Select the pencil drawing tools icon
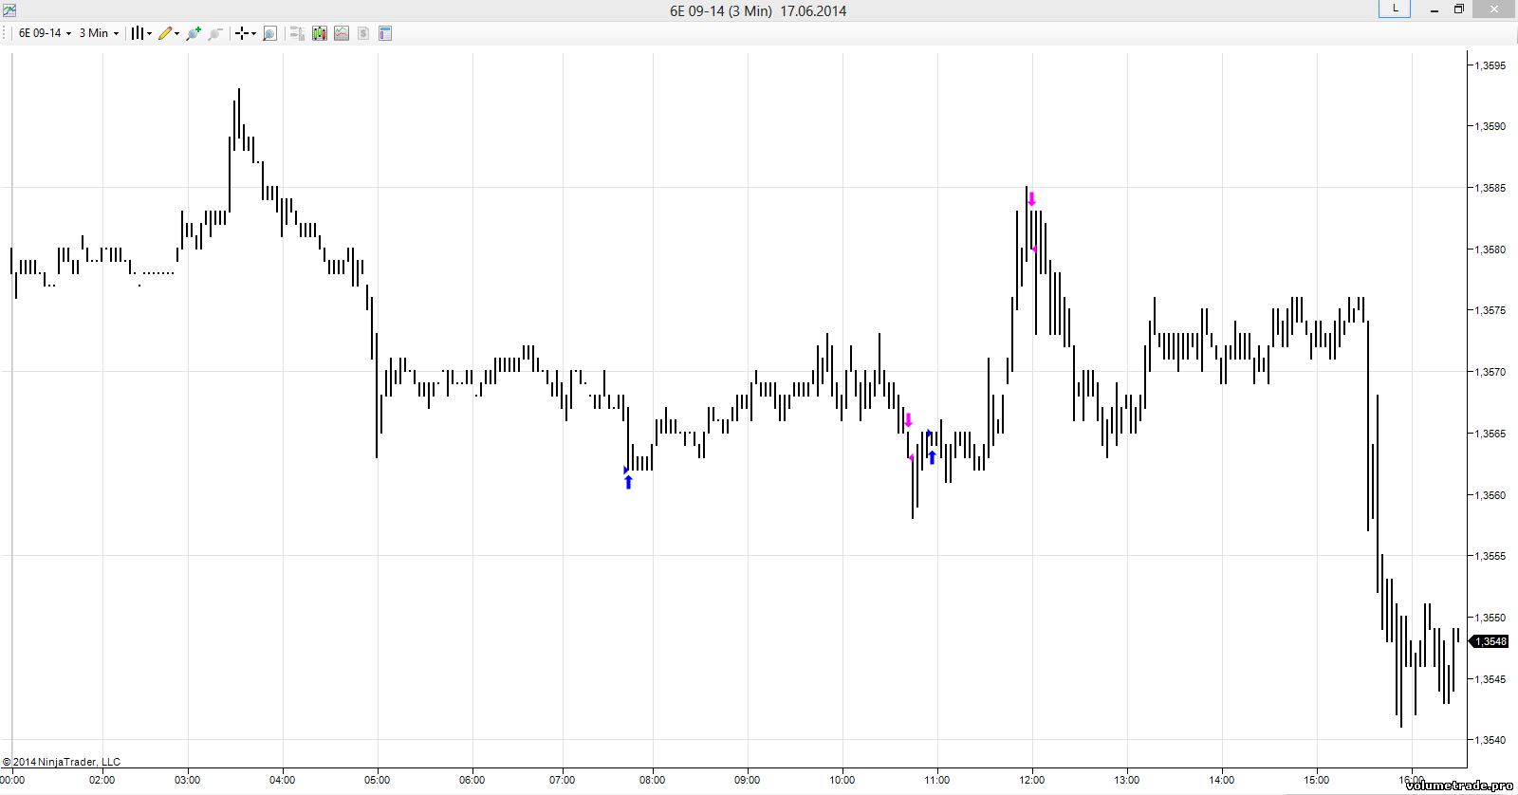Viewport: 1518px width, 795px height. coord(165,33)
